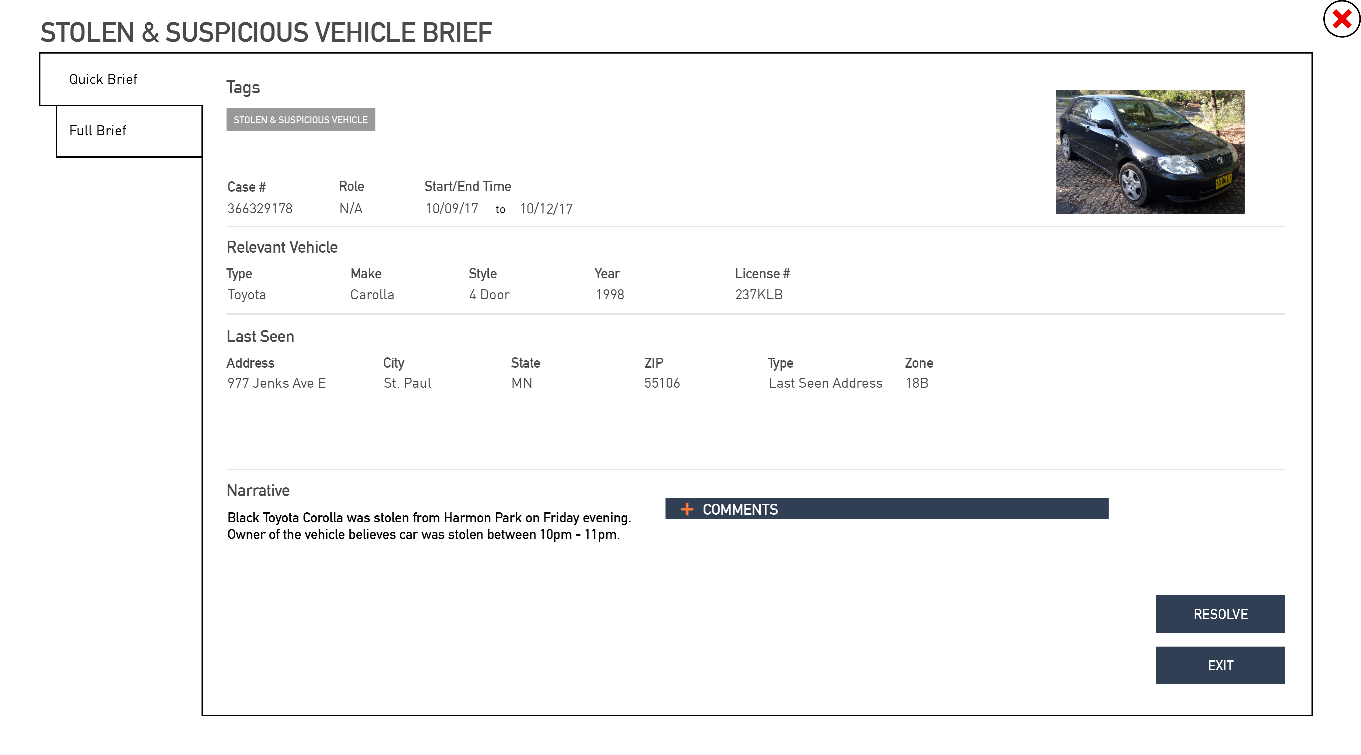Open the COMMENTS bar

pyautogui.click(x=887, y=509)
